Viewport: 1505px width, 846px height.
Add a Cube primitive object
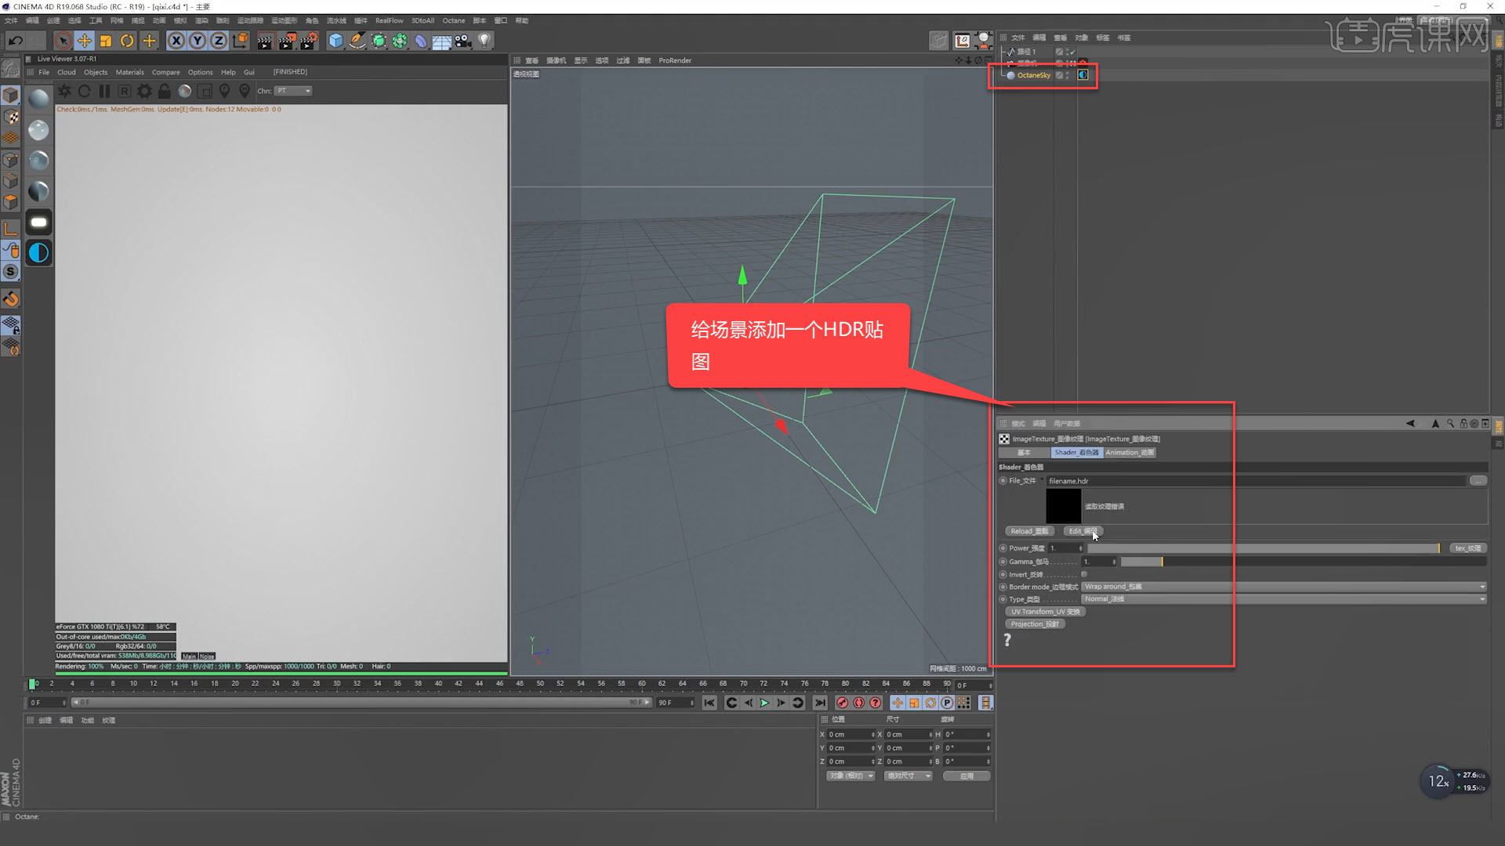coord(335,41)
